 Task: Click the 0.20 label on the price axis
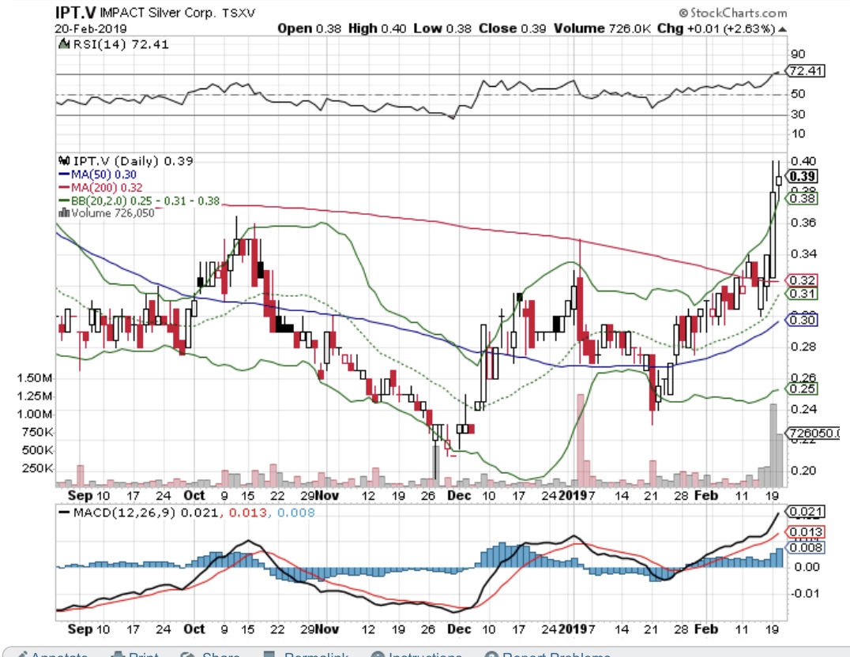click(x=803, y=471)
